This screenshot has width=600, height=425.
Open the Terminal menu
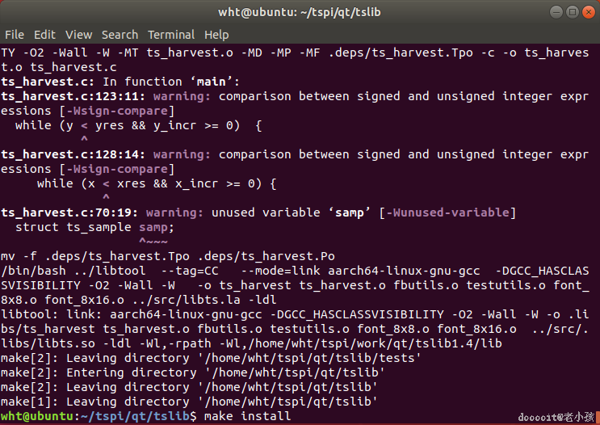pos(171,35)
